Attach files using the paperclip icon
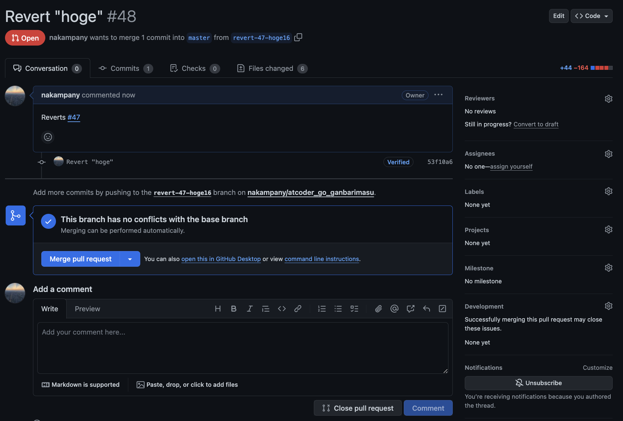This screenshot has height=421, width=623. click(378, 309)
